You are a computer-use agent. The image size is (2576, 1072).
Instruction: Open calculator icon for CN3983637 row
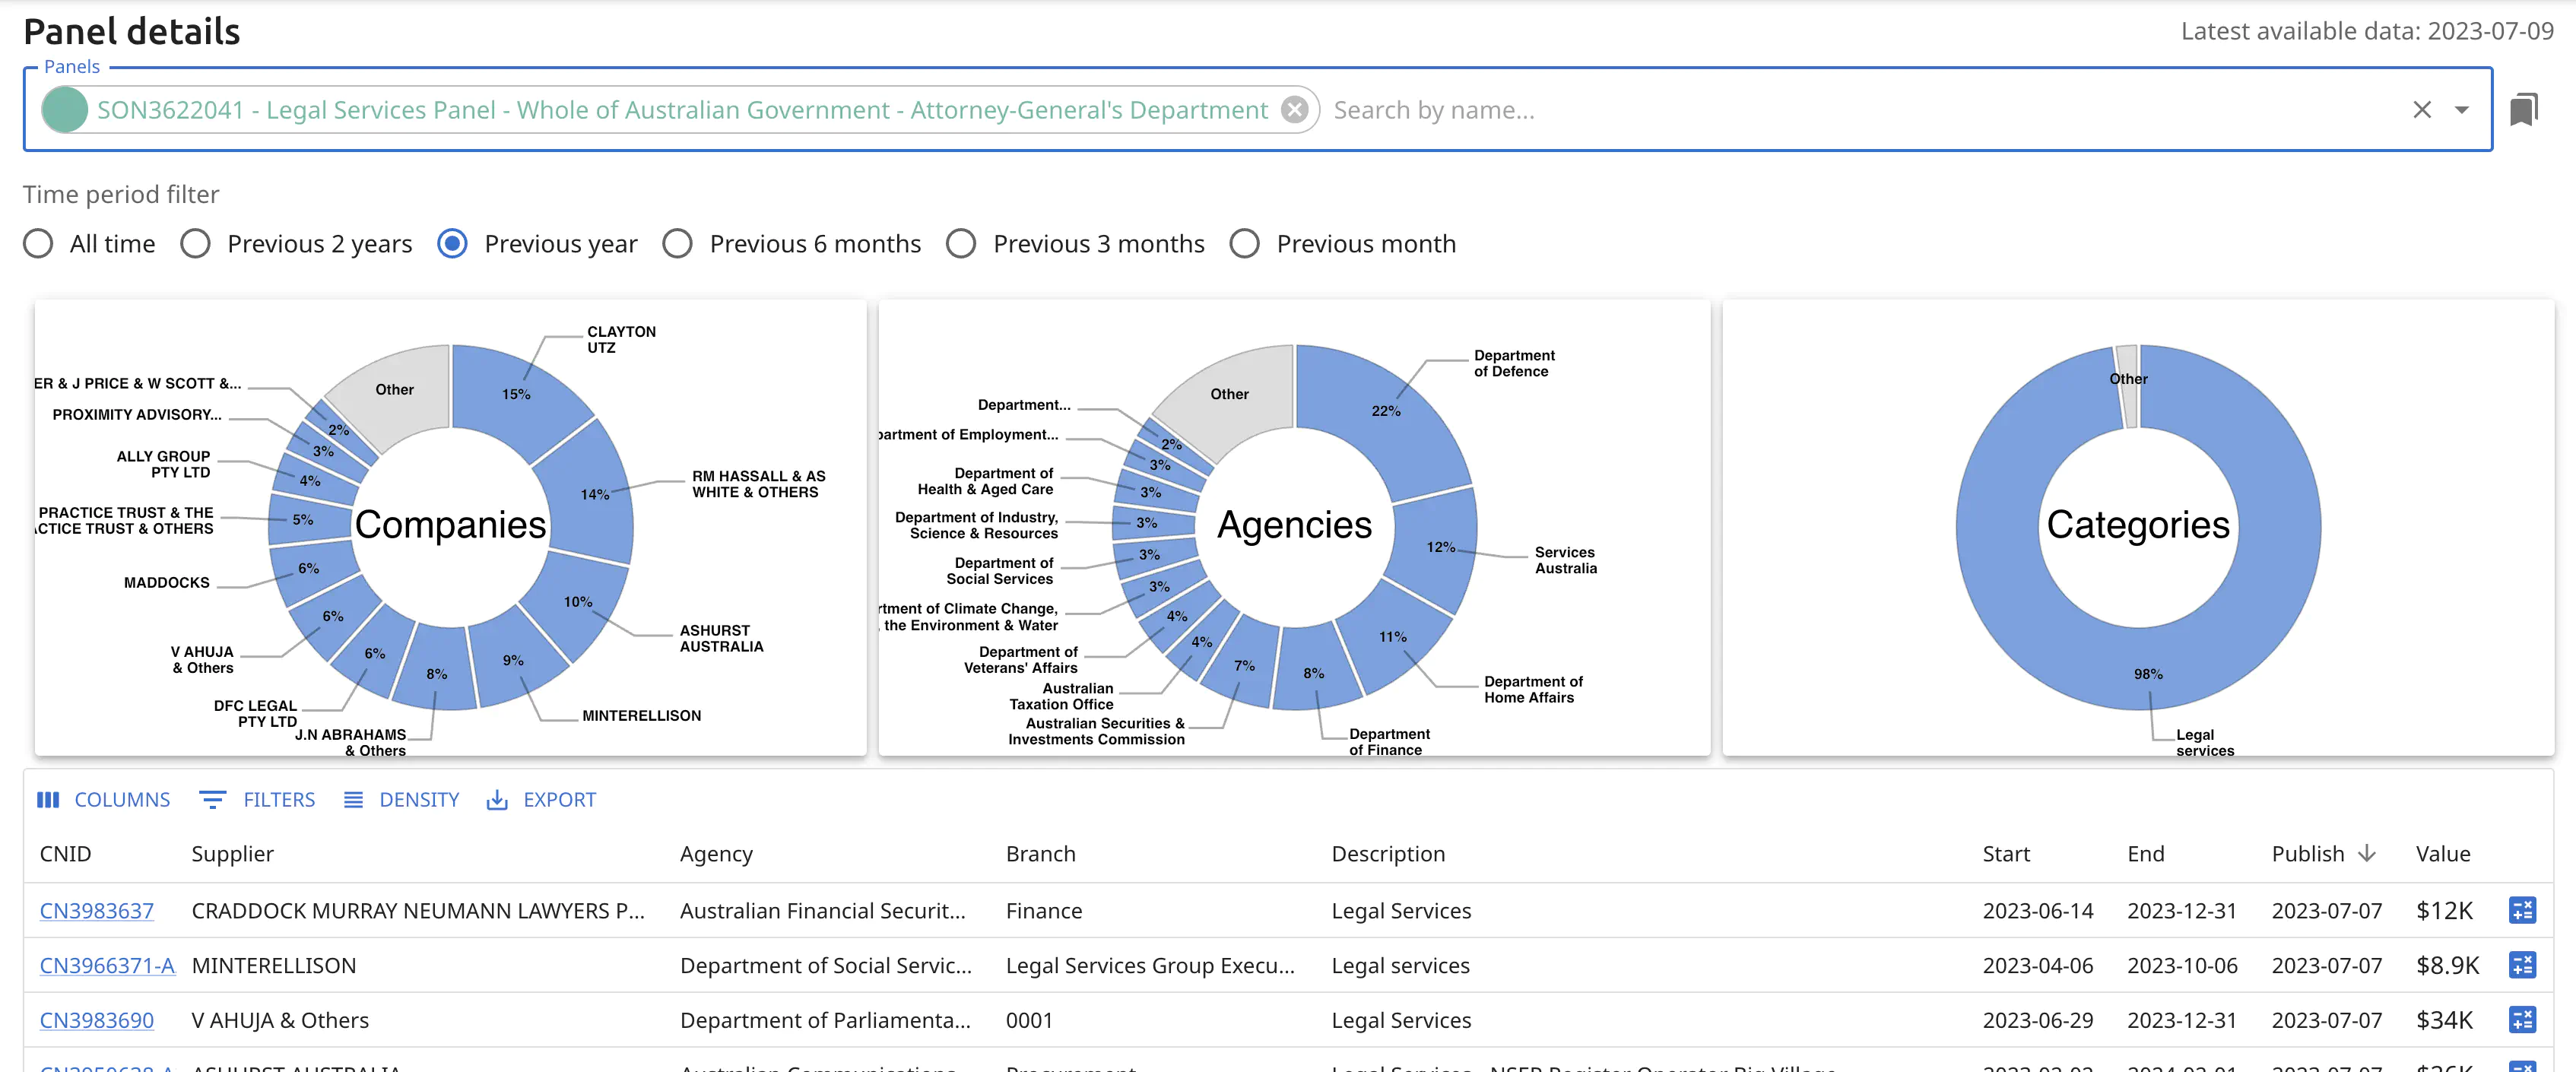(2521, 910)
